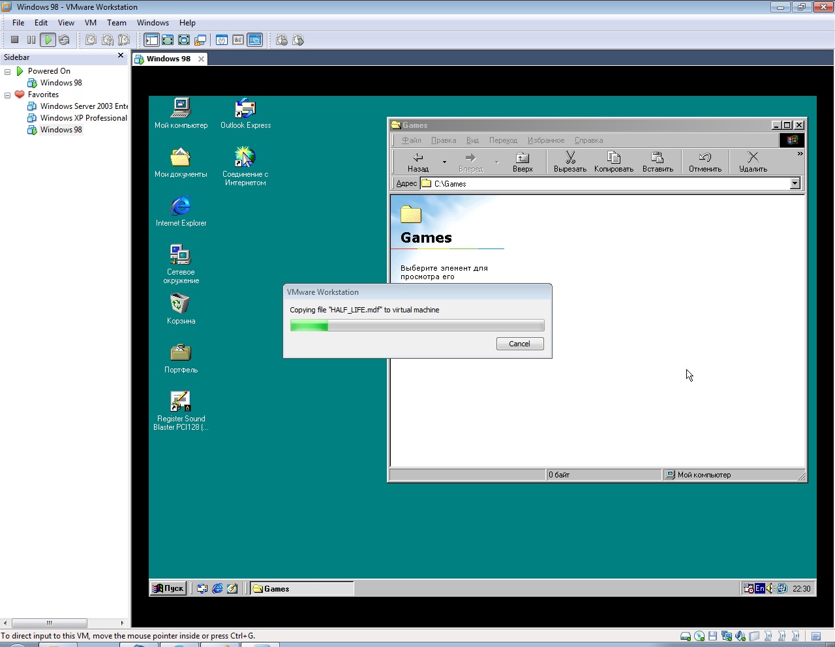Click the Пуск start button
Viewport: 835px width, 647px height.
click(168, 588)
